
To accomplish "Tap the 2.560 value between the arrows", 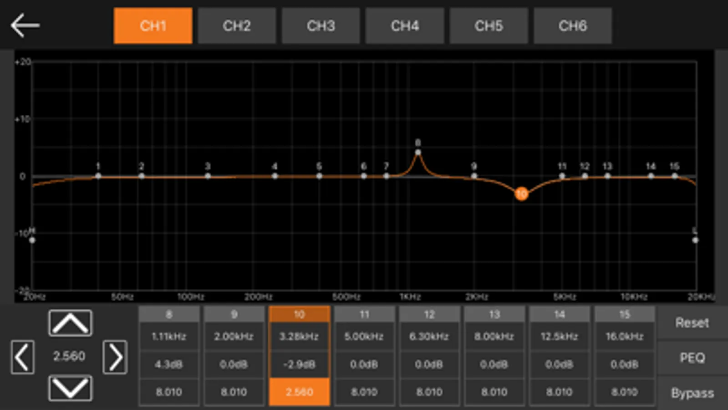I will coord(69,356).
